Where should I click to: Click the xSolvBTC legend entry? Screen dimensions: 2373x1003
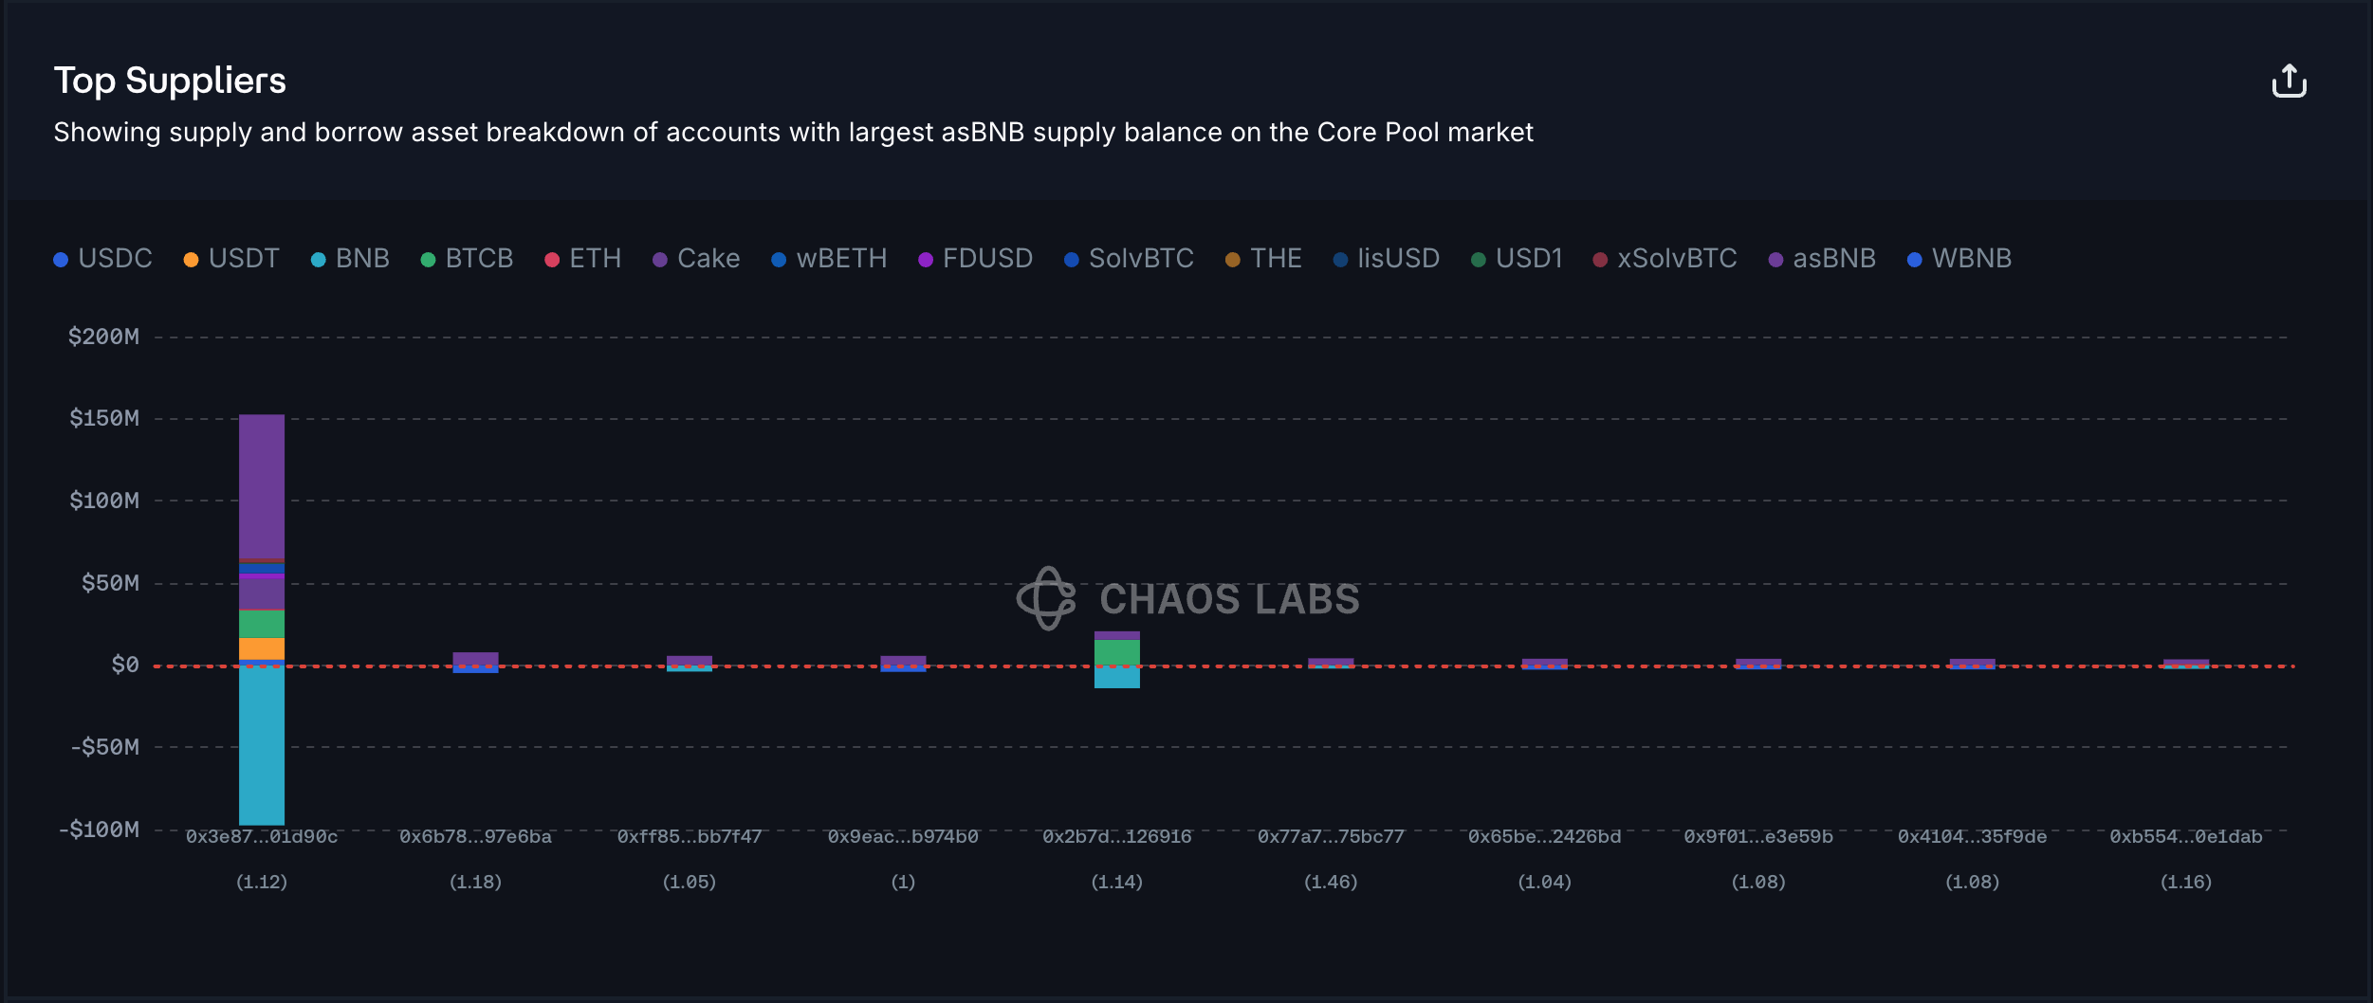pyautogui.click(x=1665, y=259)
